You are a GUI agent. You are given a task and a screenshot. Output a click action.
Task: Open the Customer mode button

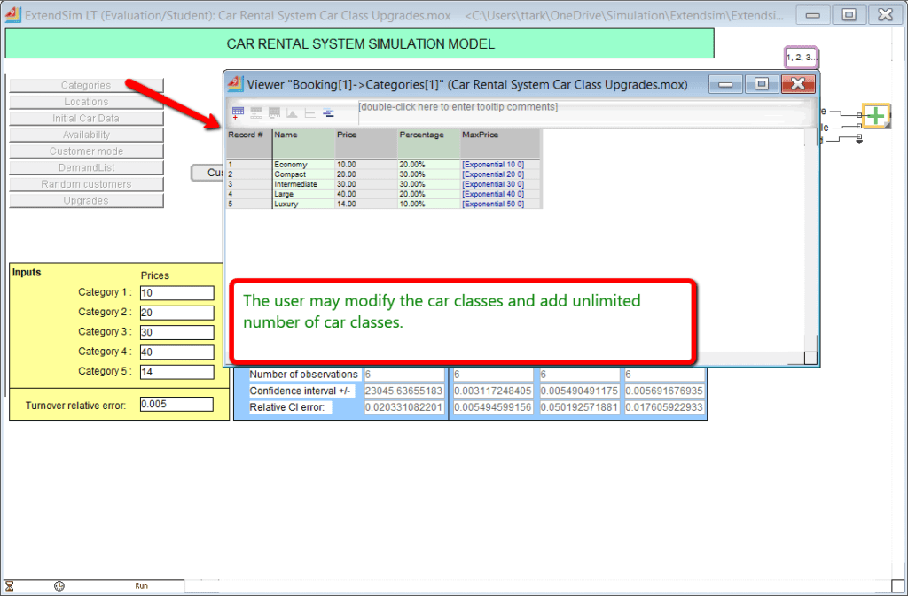click(86, 151)
